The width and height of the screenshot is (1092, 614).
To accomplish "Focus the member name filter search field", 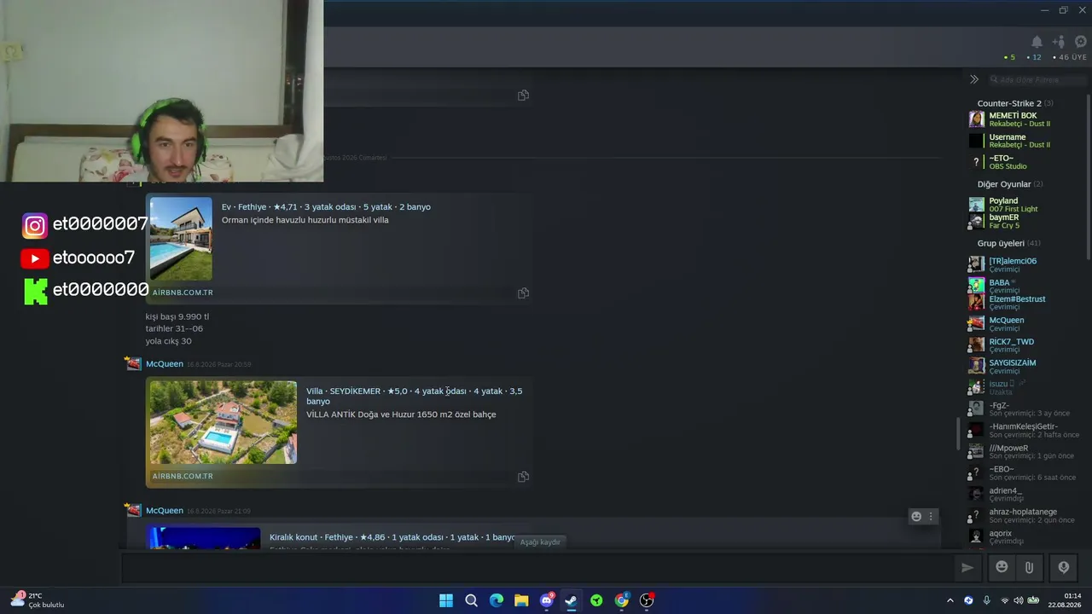I will click(1038, 79).
